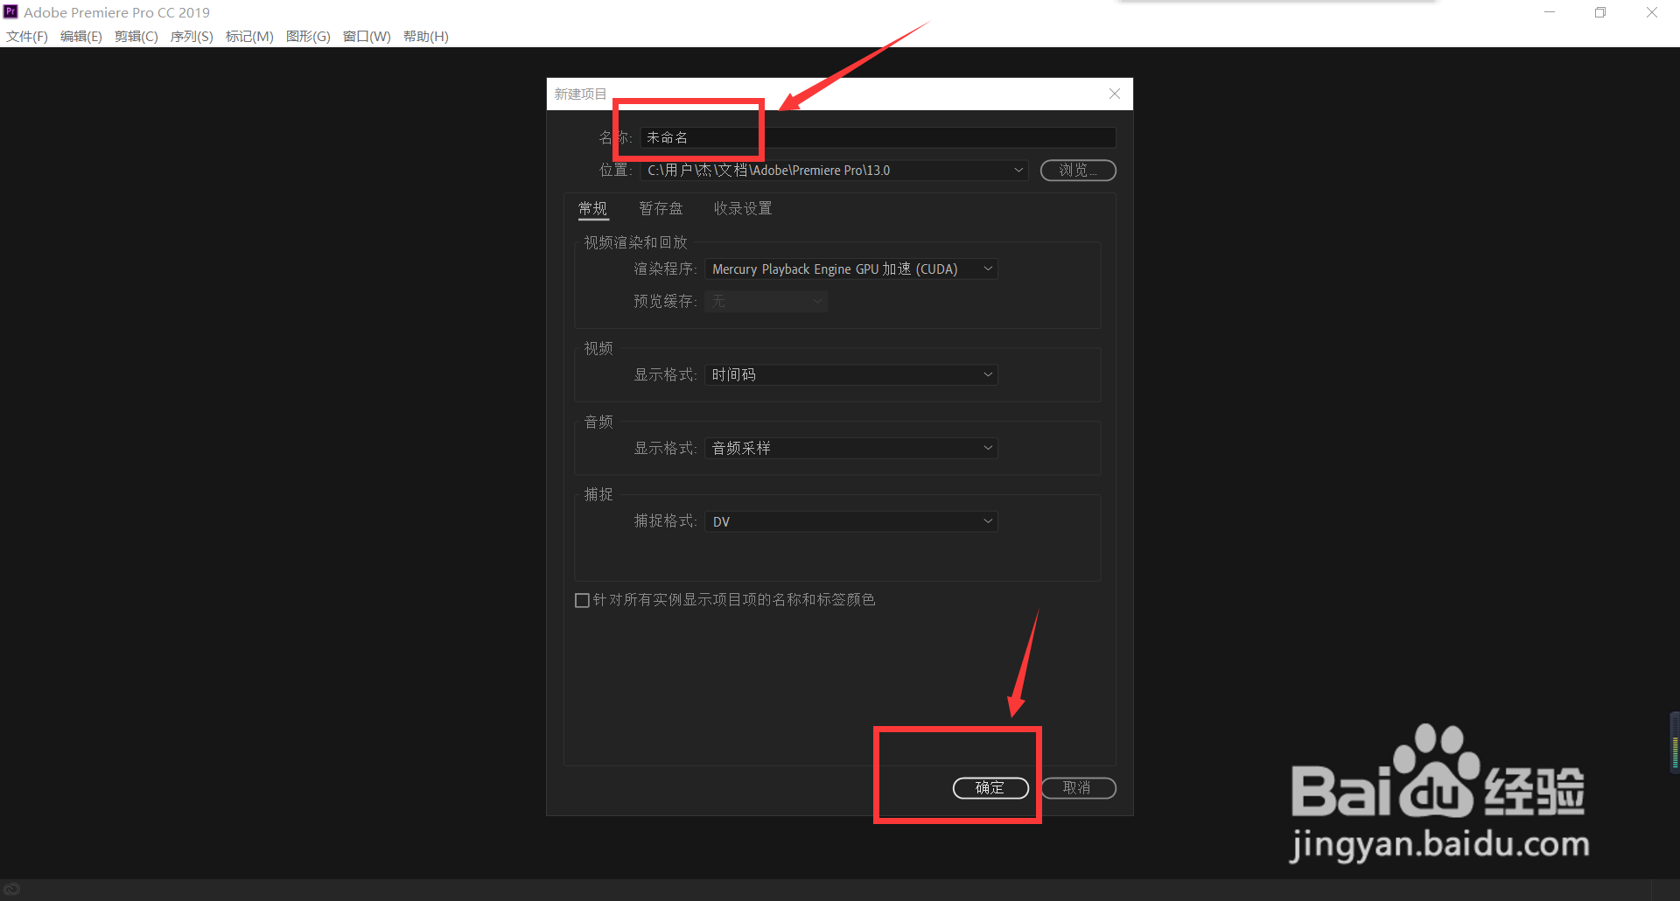Viewport: 1680px width, 901px height.
Task: Close the 新建项目 dialog with X
Action: pyautogui.click(x=1114, y=94)
